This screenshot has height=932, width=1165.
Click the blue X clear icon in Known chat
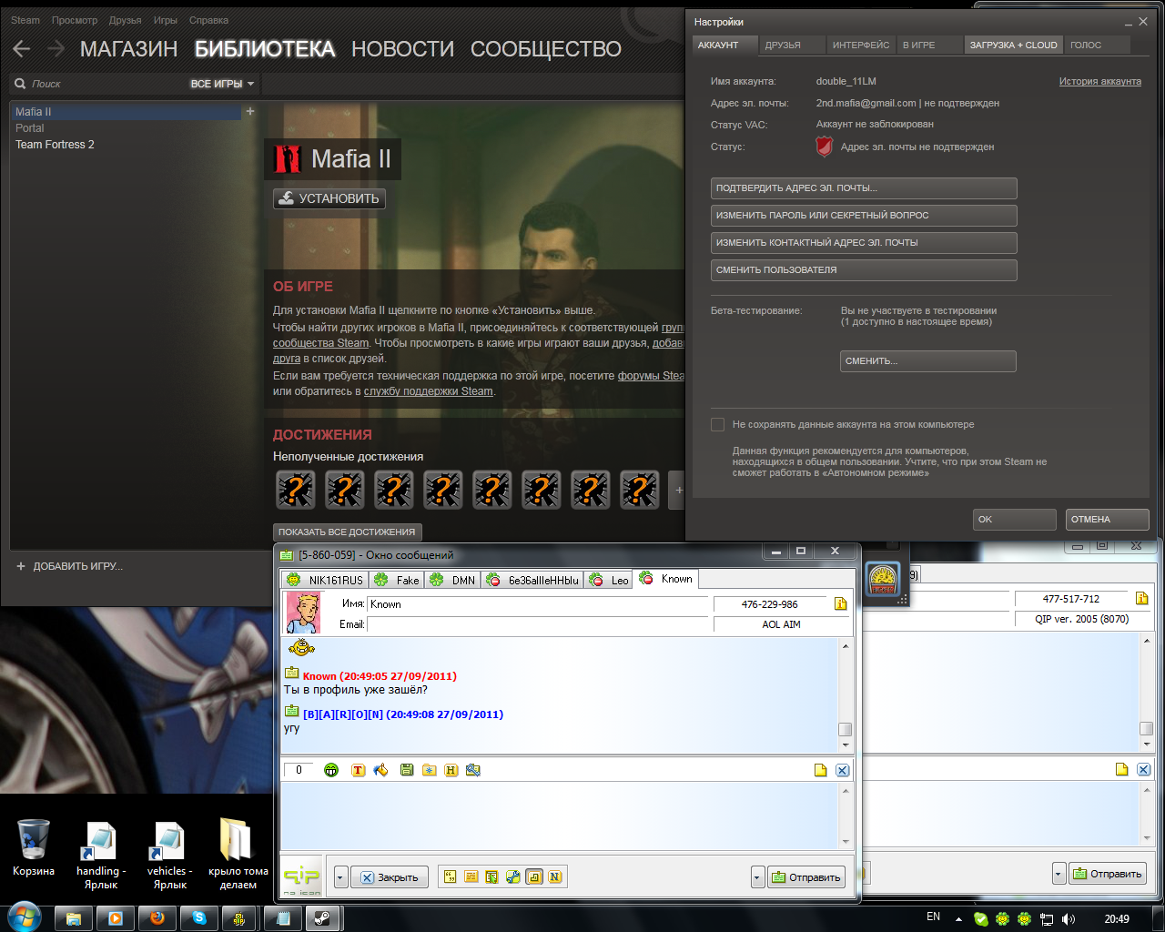[x=842, y=770]
